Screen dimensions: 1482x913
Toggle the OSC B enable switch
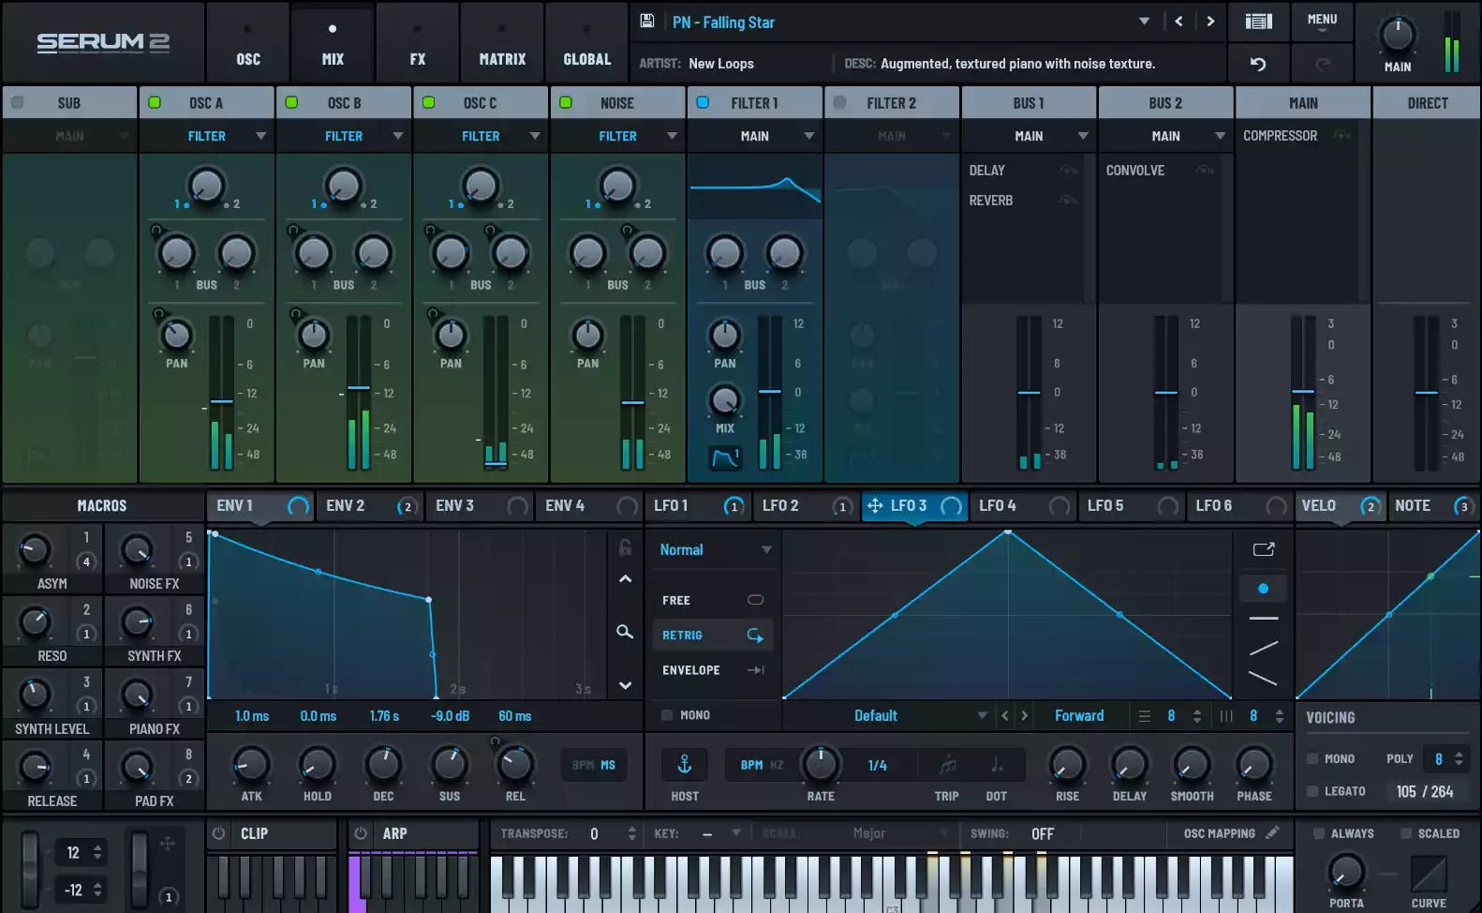[291, 102]
